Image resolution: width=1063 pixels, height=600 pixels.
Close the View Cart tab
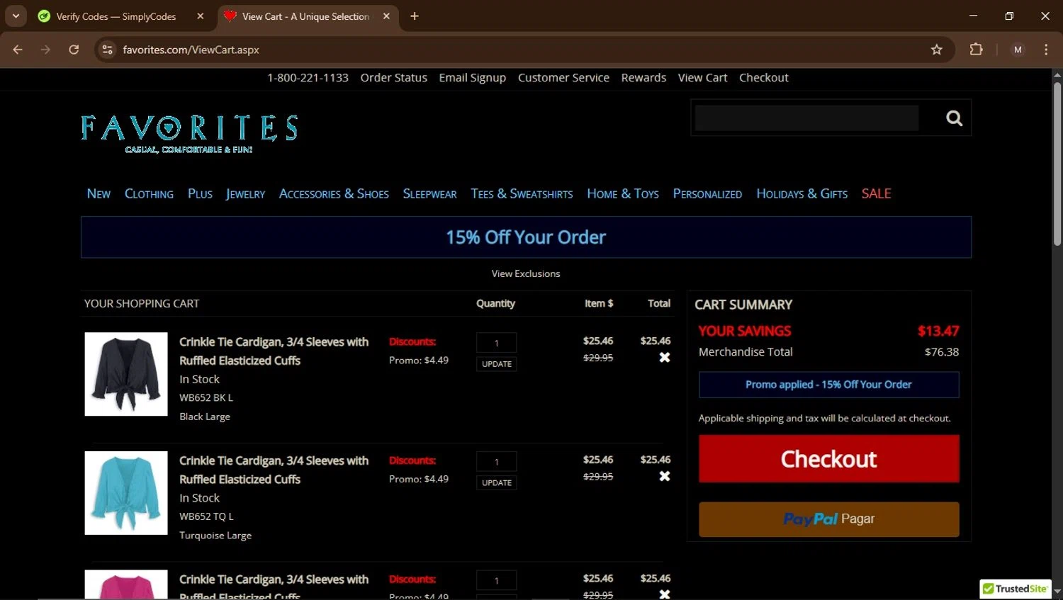click(x=386, y=16)
